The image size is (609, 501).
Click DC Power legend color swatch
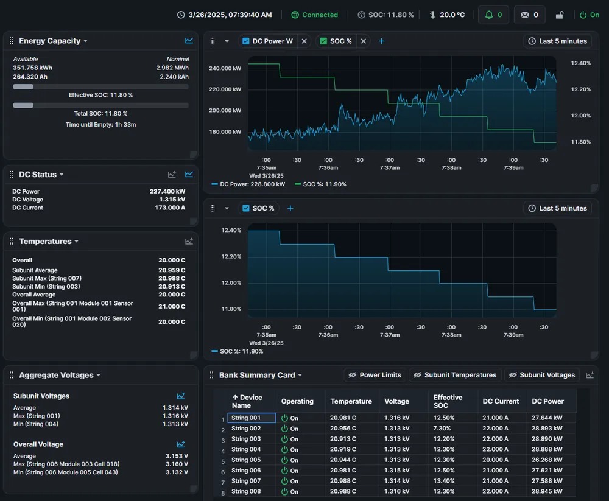pos(214,184)
